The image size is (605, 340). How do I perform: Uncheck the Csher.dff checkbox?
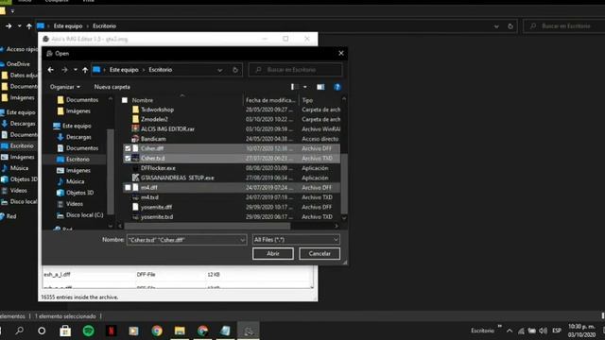pos(128,148)
